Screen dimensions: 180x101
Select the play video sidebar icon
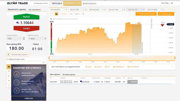[x=9, y=76]
